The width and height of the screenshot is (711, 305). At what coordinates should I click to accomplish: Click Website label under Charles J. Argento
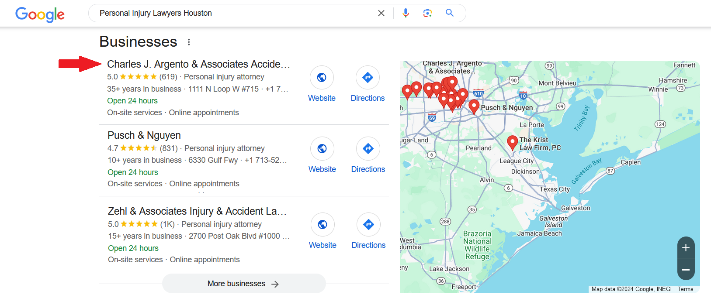[x=322, y=98]
